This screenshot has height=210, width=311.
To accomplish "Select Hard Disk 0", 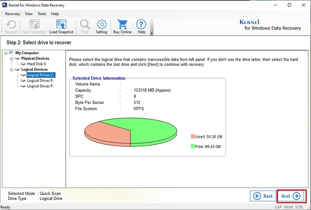I will (37, 64).
